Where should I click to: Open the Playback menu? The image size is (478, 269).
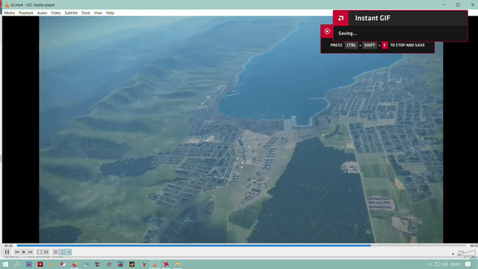tap(26, 13)
